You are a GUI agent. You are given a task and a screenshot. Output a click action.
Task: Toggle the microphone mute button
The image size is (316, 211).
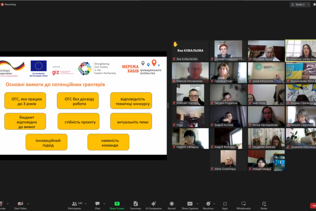2,206
